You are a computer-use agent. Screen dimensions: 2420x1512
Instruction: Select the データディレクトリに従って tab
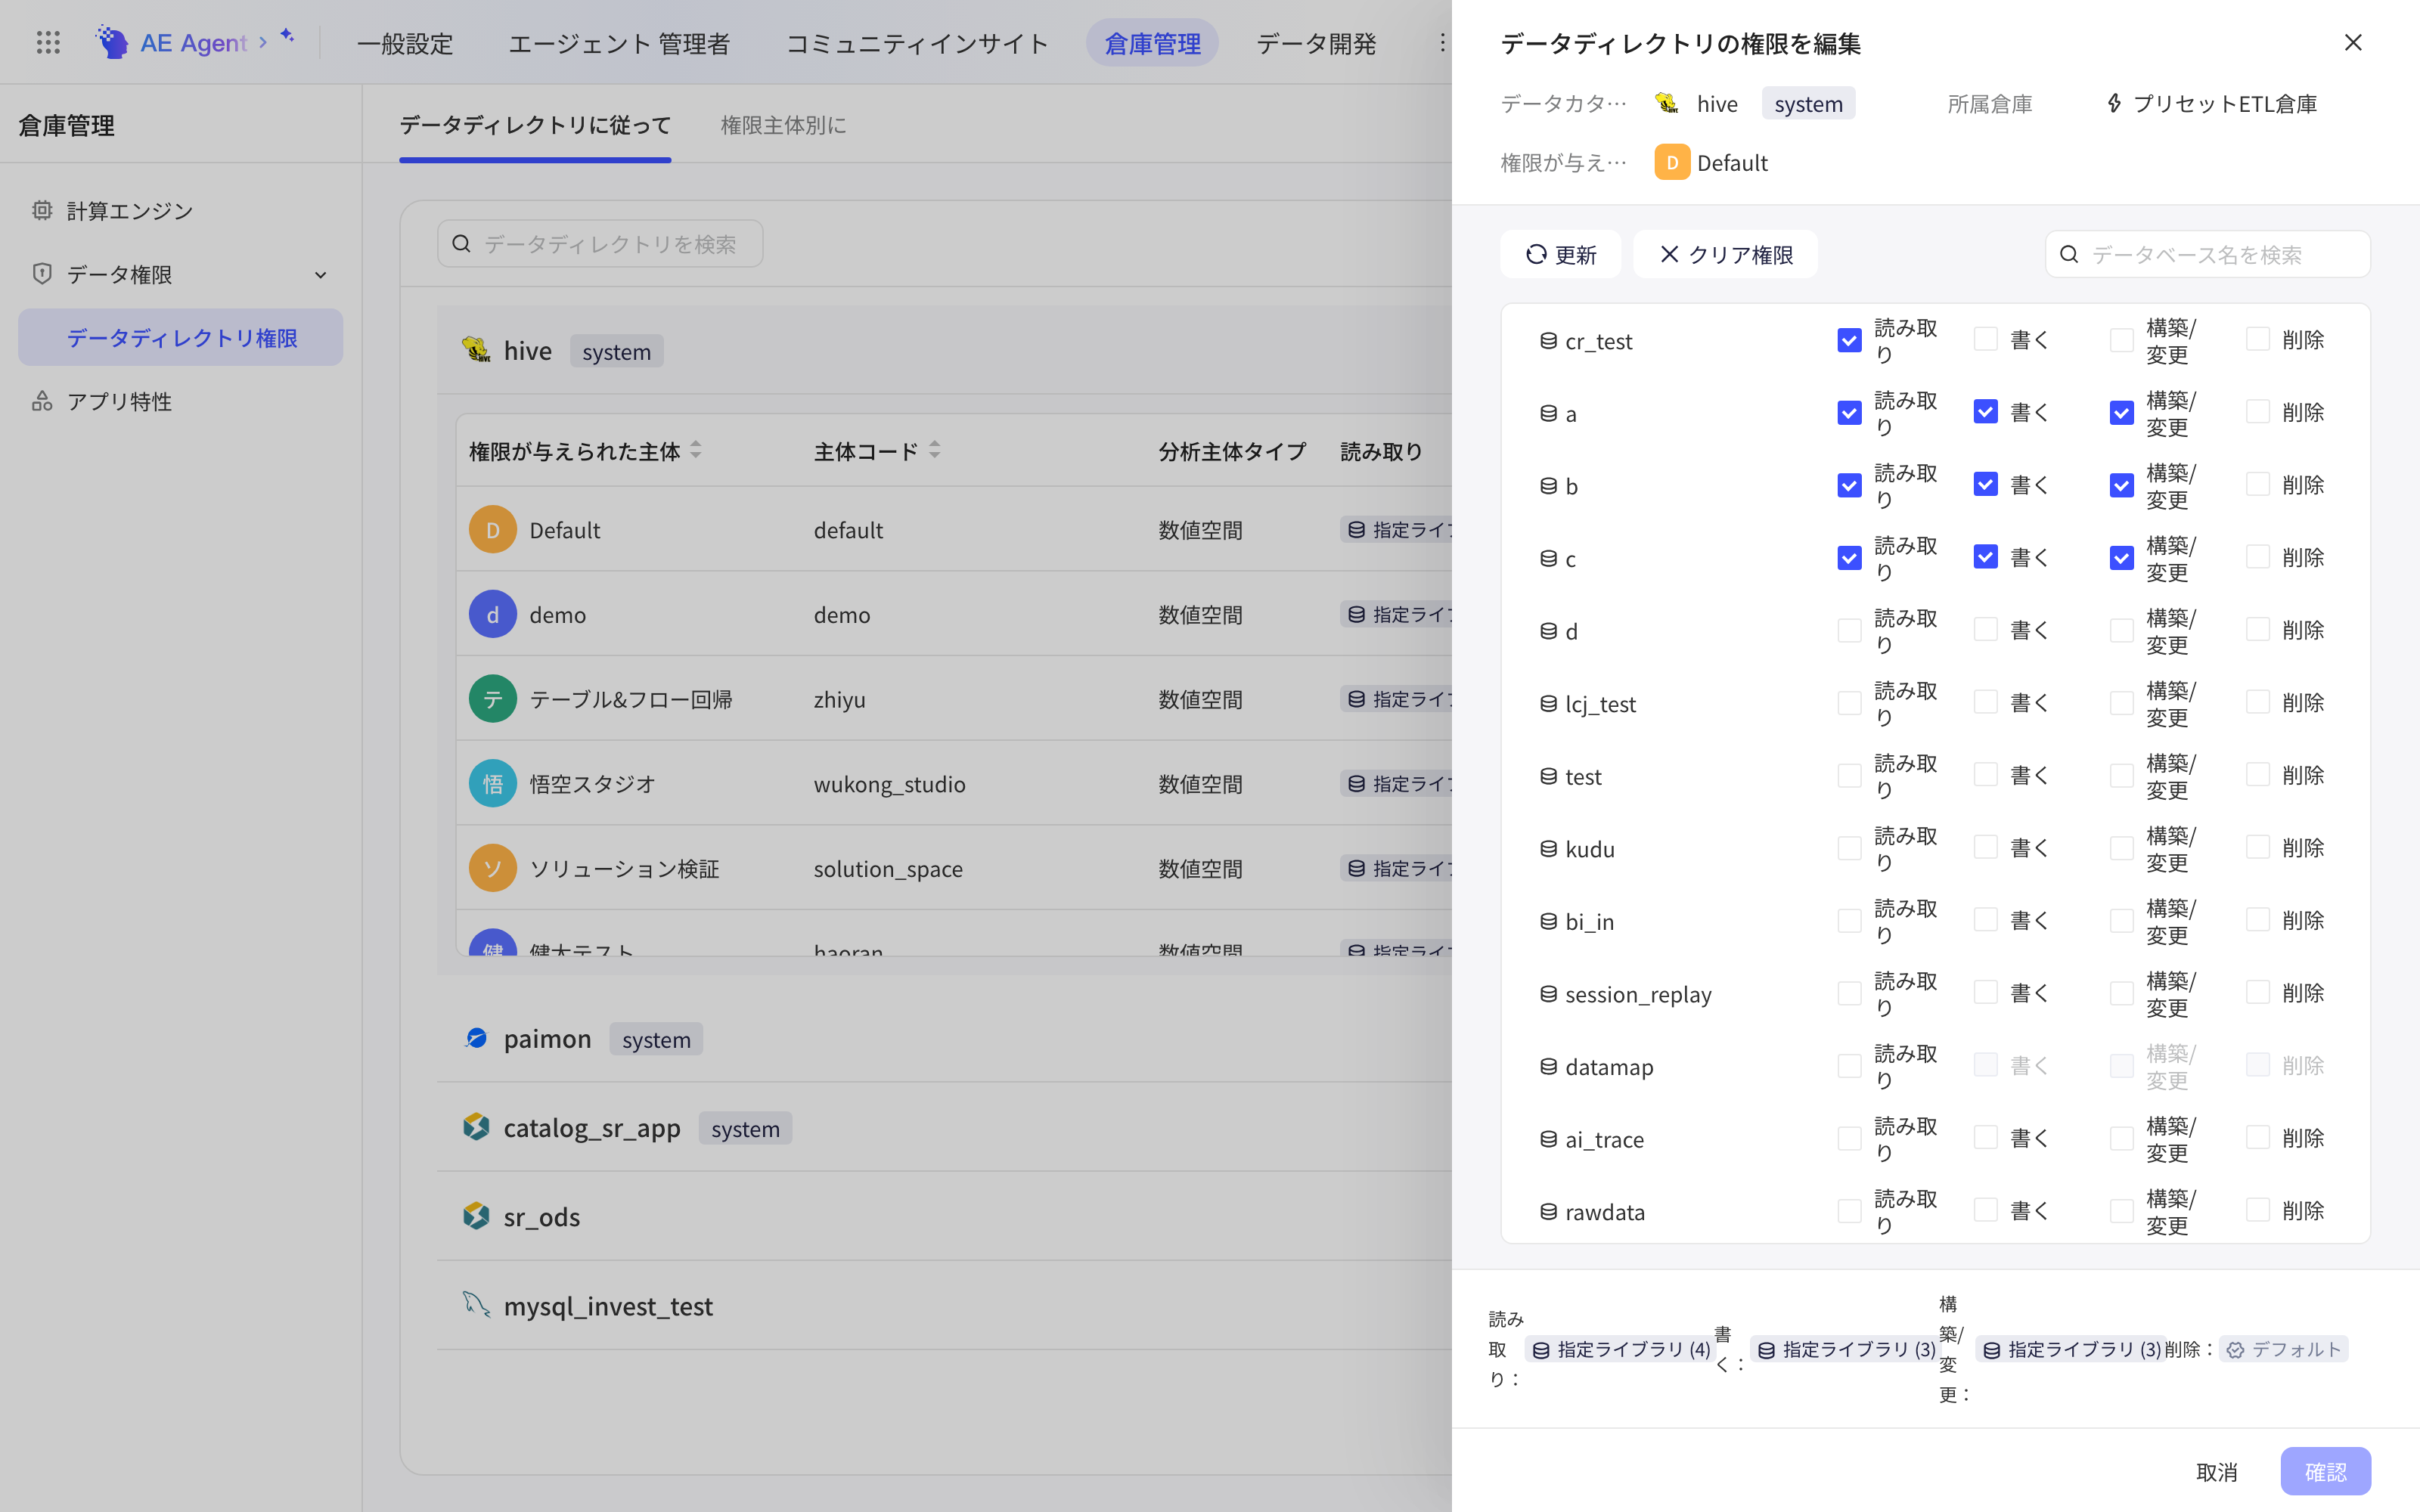[x=535, y=125]
